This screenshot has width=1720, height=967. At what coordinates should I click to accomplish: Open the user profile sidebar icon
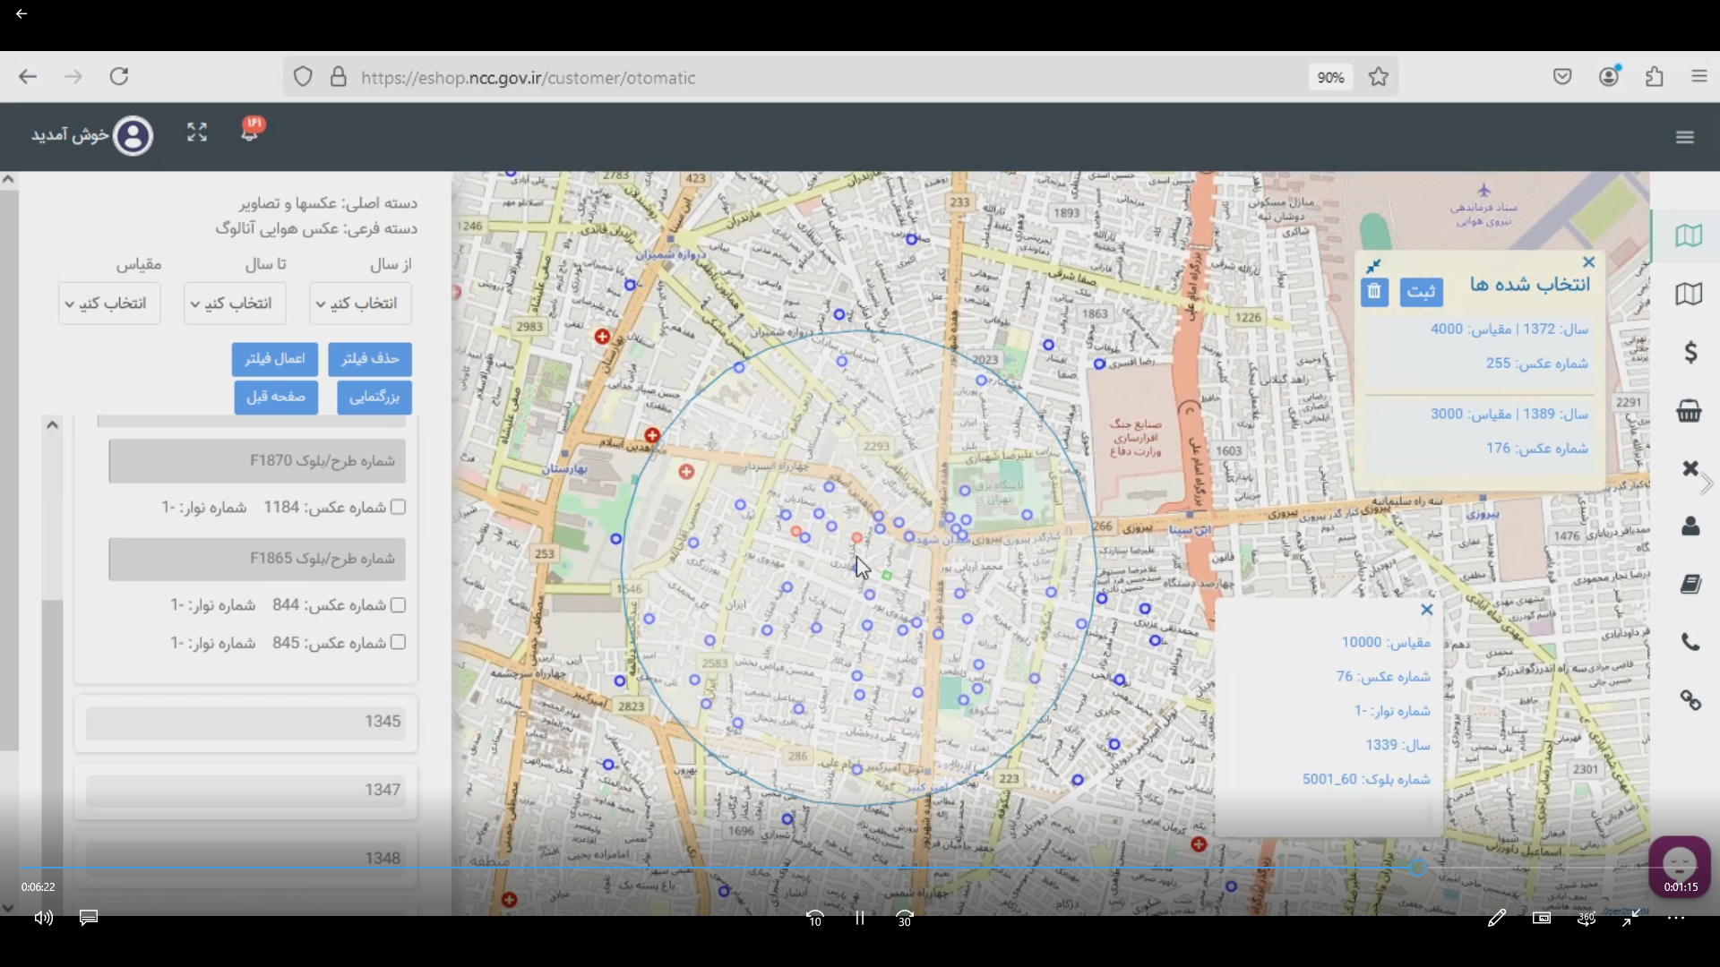[x=1690, y=526]
